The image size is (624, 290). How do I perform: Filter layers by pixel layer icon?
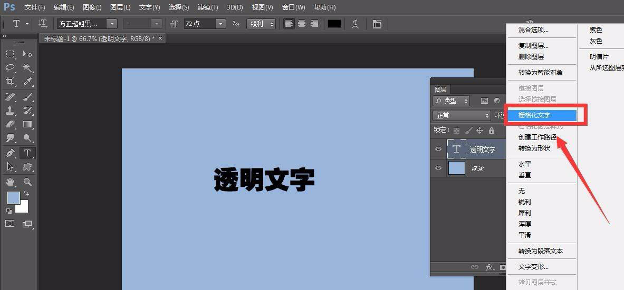click(484, 101)
